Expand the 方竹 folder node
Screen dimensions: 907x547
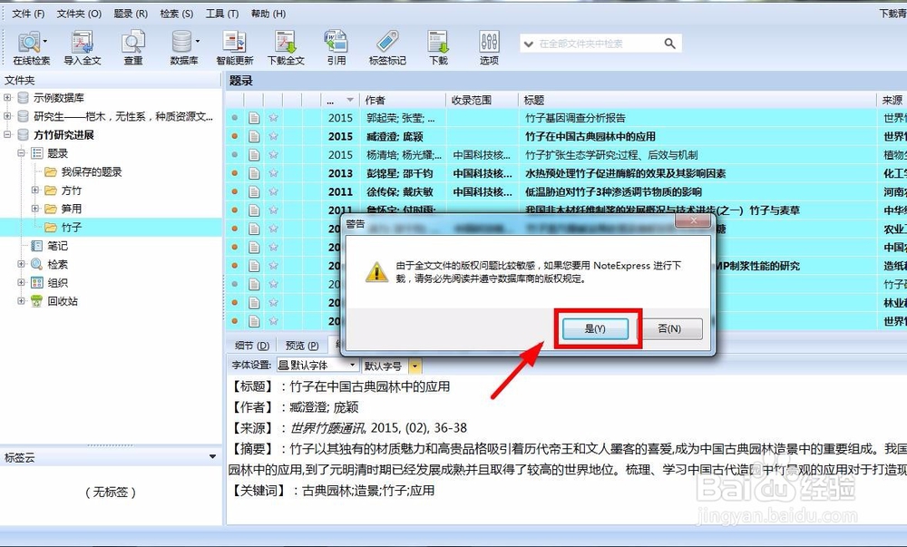point(35,190)
